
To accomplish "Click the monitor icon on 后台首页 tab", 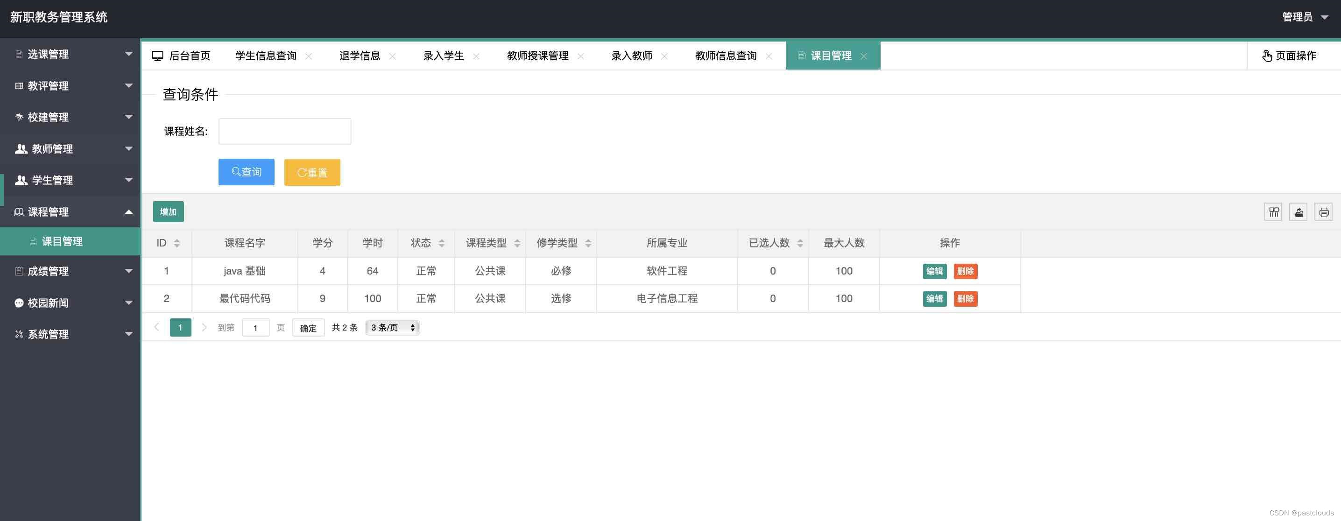I will tap(157, 56).
